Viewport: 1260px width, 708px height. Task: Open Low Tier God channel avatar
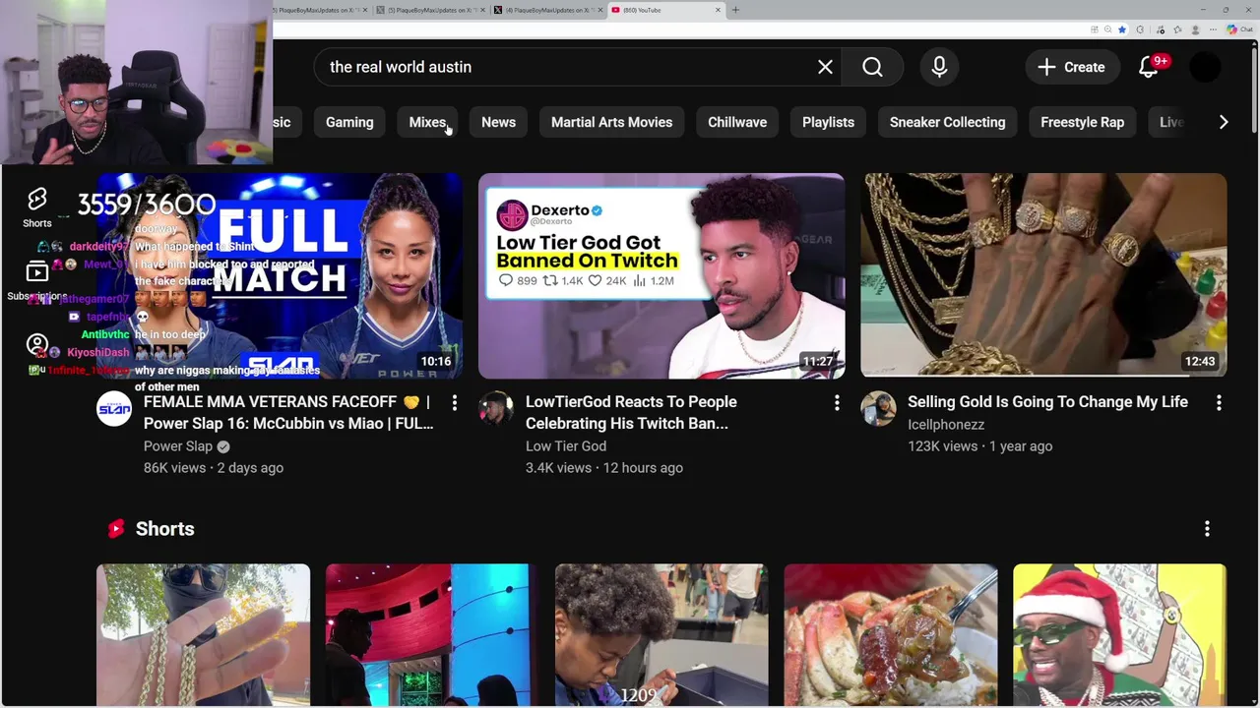coord(495,408)
